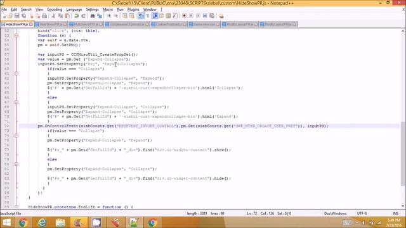The width and height of the screenshot is (406, 228).
Task: Click the UTF-8 encoding status entry
Action: click(x=362, y=213)
